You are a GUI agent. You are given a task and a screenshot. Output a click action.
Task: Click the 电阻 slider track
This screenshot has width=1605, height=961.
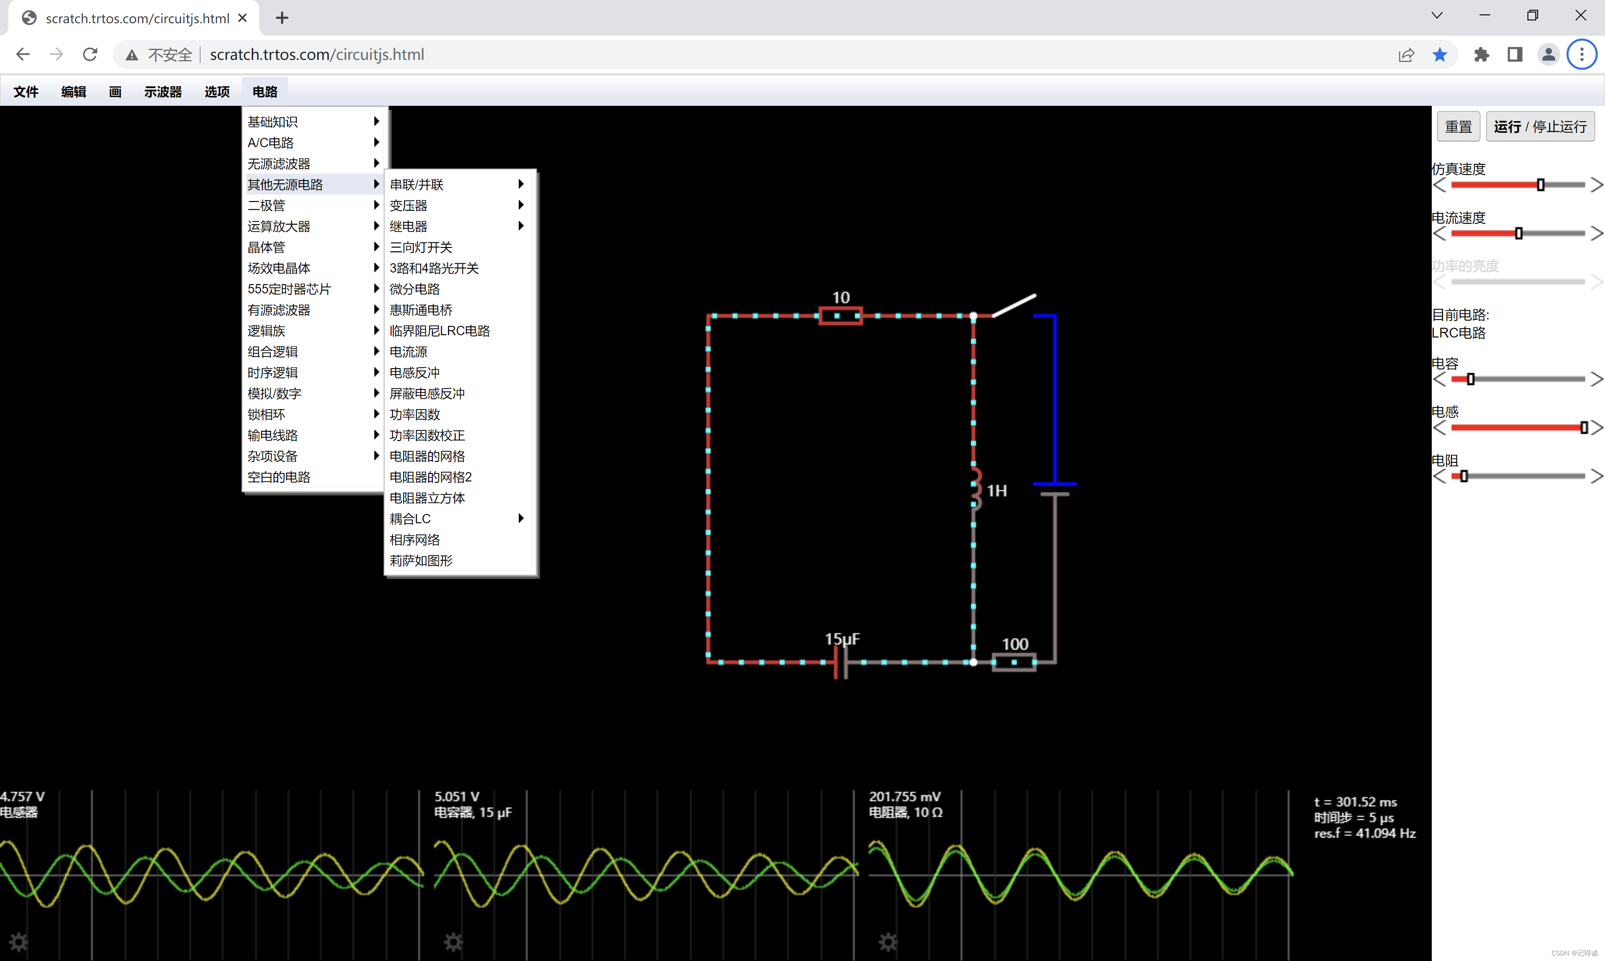click(1518, 477)
